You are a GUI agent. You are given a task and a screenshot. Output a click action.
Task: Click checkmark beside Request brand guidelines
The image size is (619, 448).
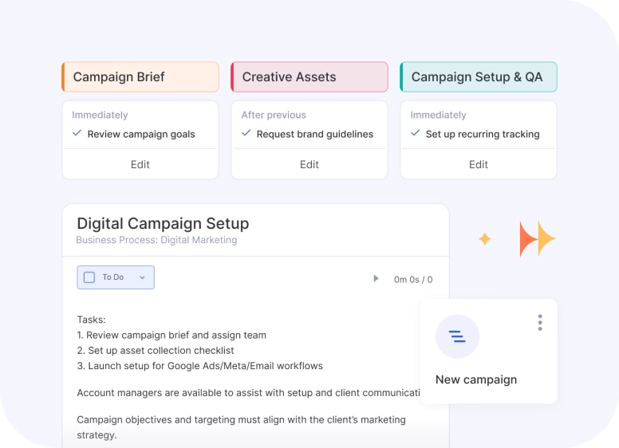246,134
